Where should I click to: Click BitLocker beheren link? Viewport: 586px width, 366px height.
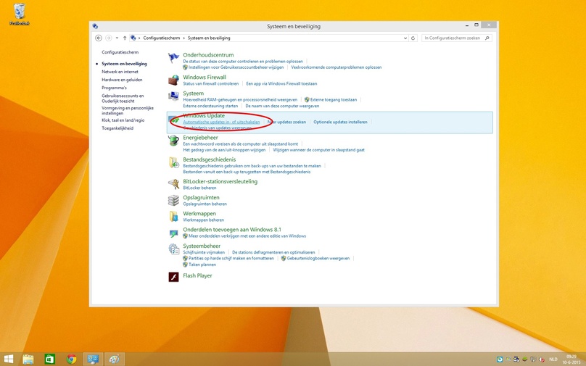[x=199, y=188]
